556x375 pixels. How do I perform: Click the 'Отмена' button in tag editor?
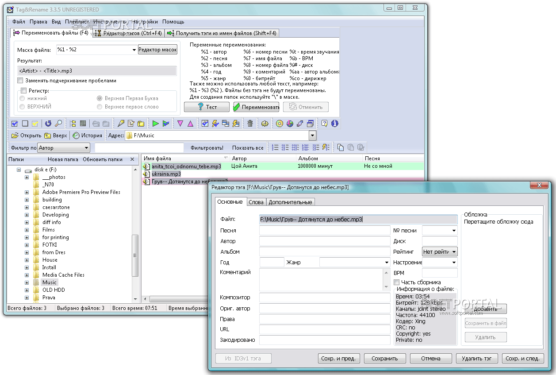[431, 358]
